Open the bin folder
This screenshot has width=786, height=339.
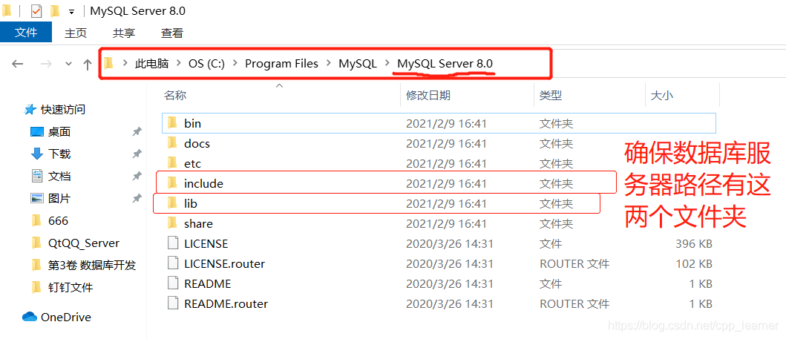(192, 123)
